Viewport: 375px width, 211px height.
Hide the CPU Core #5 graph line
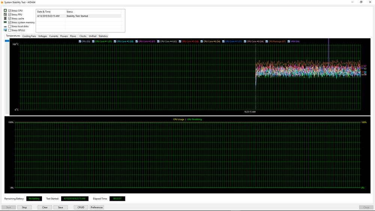click(180, 41)
